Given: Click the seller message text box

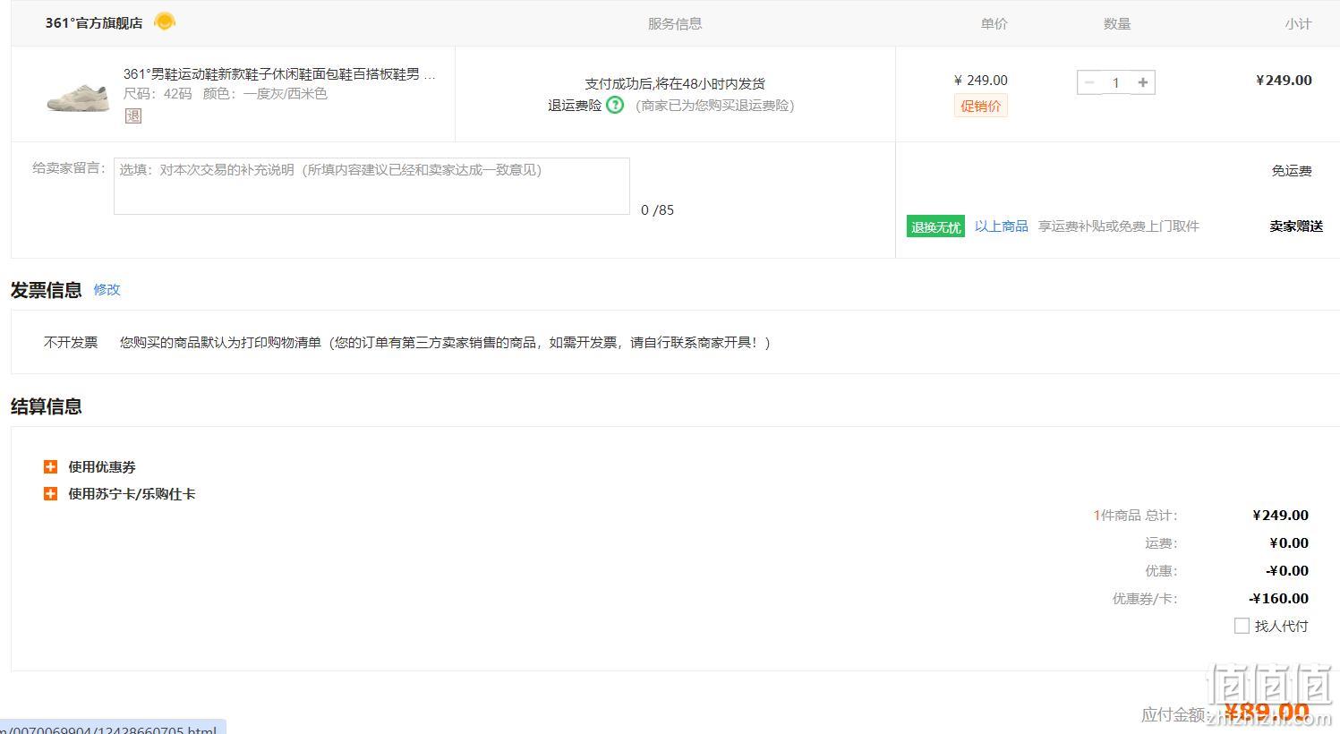Looking at the screenshot, I should click(371, 186).
